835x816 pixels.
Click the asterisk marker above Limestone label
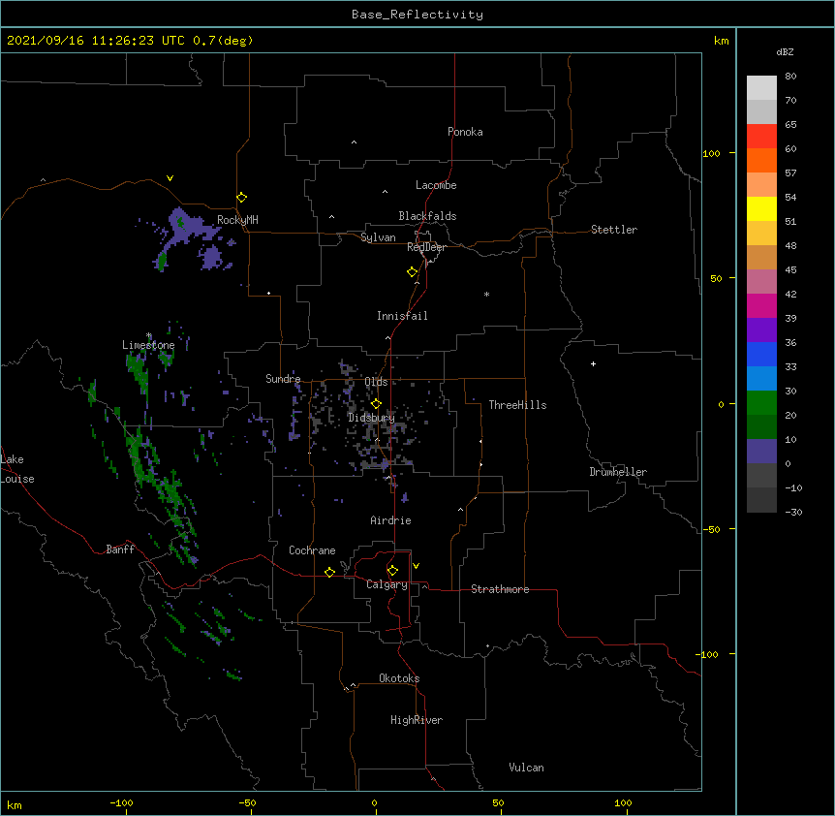point(149,335)
